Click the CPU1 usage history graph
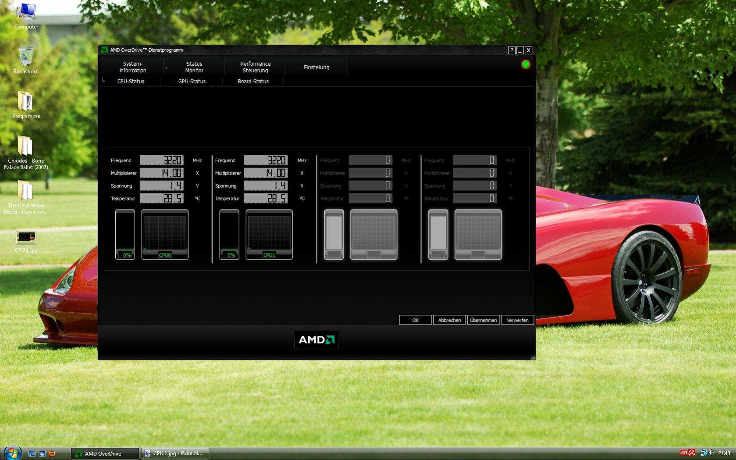The image size is (736, 460). (x=269, y=234)
